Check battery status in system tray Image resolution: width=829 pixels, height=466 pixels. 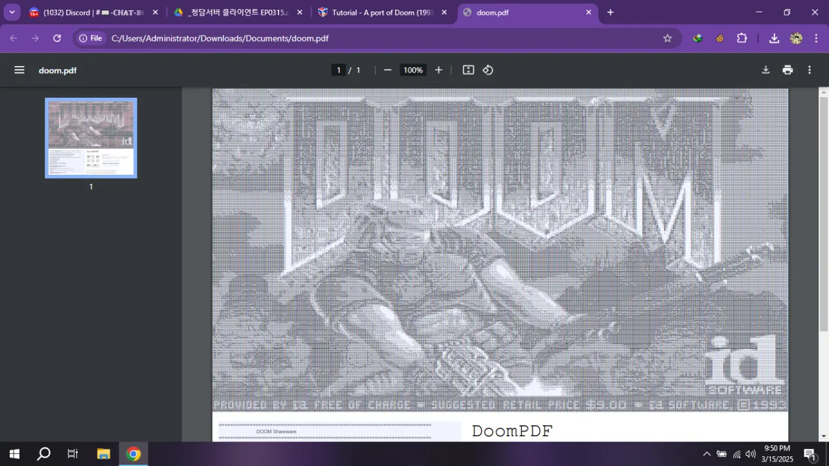click(x=721, y=454)
